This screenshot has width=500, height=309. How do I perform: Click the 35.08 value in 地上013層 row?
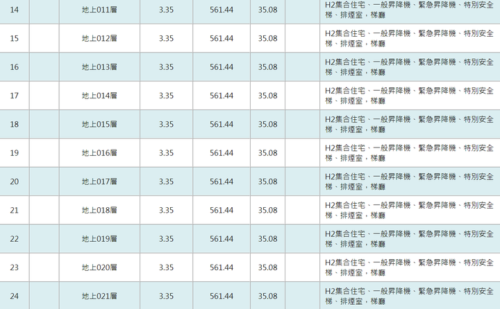tap(268, 67)
